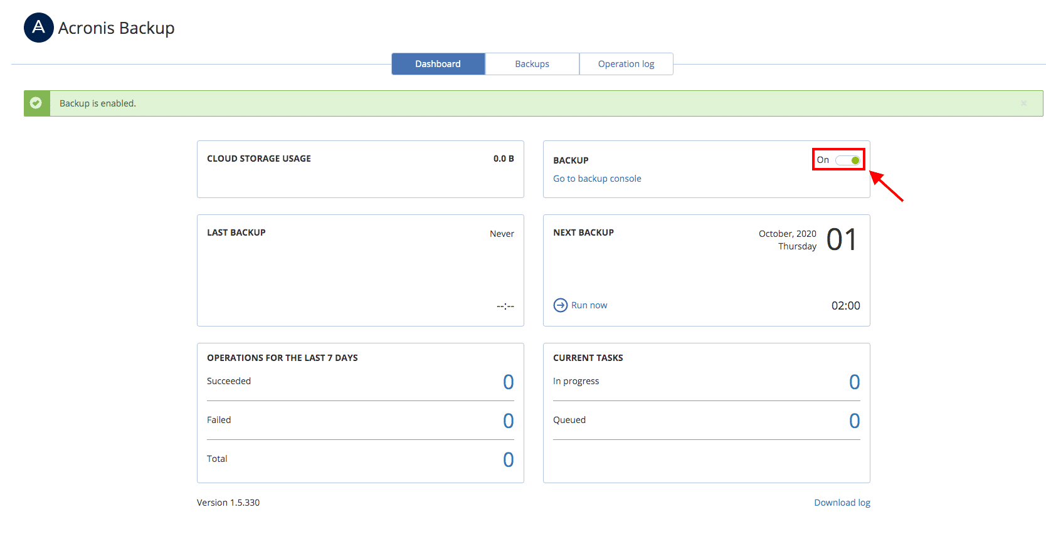Click the 'NEXT BACKUP' heading
Image resolution: width=1046 pixels, height=549 pixels.
pos(583,233)
